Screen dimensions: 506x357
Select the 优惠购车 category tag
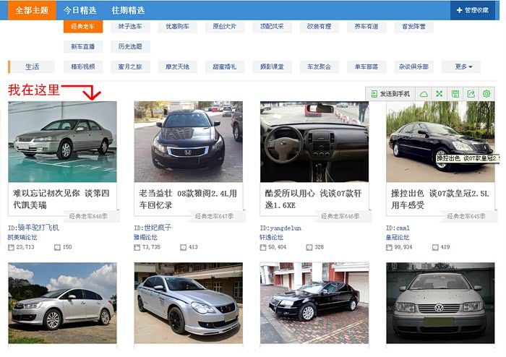coord(178,27)
